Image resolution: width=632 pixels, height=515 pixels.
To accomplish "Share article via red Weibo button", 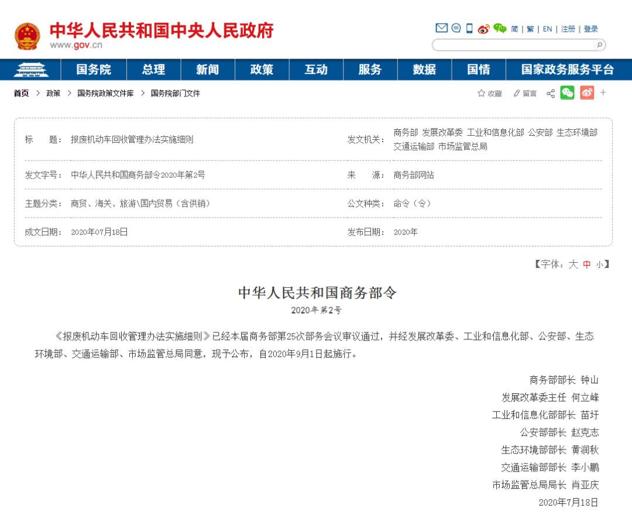I will pyautogui.click(x=587, y=93).
